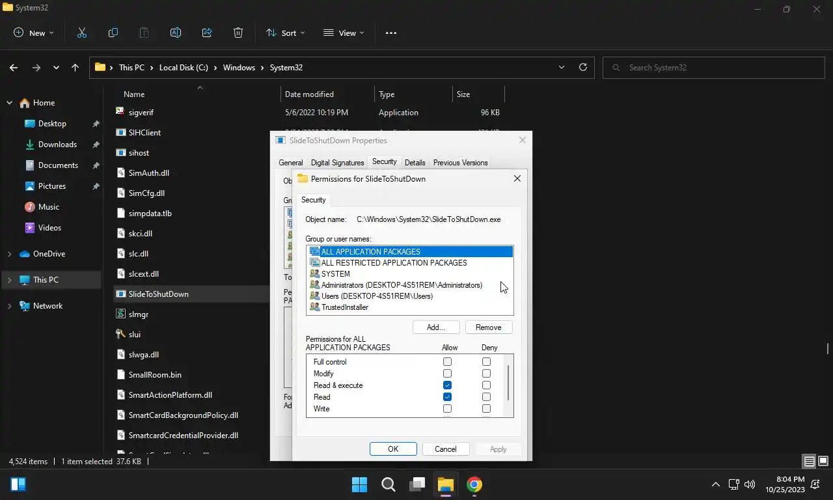This screenshot has height=500, width=833.
Task: Check Deny for Modify permission
Action: [x=486, y=373]
